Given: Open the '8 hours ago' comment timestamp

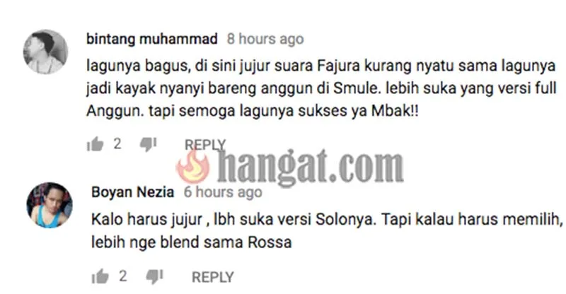Looking at the screenshot, I should [x=265, y=39].
